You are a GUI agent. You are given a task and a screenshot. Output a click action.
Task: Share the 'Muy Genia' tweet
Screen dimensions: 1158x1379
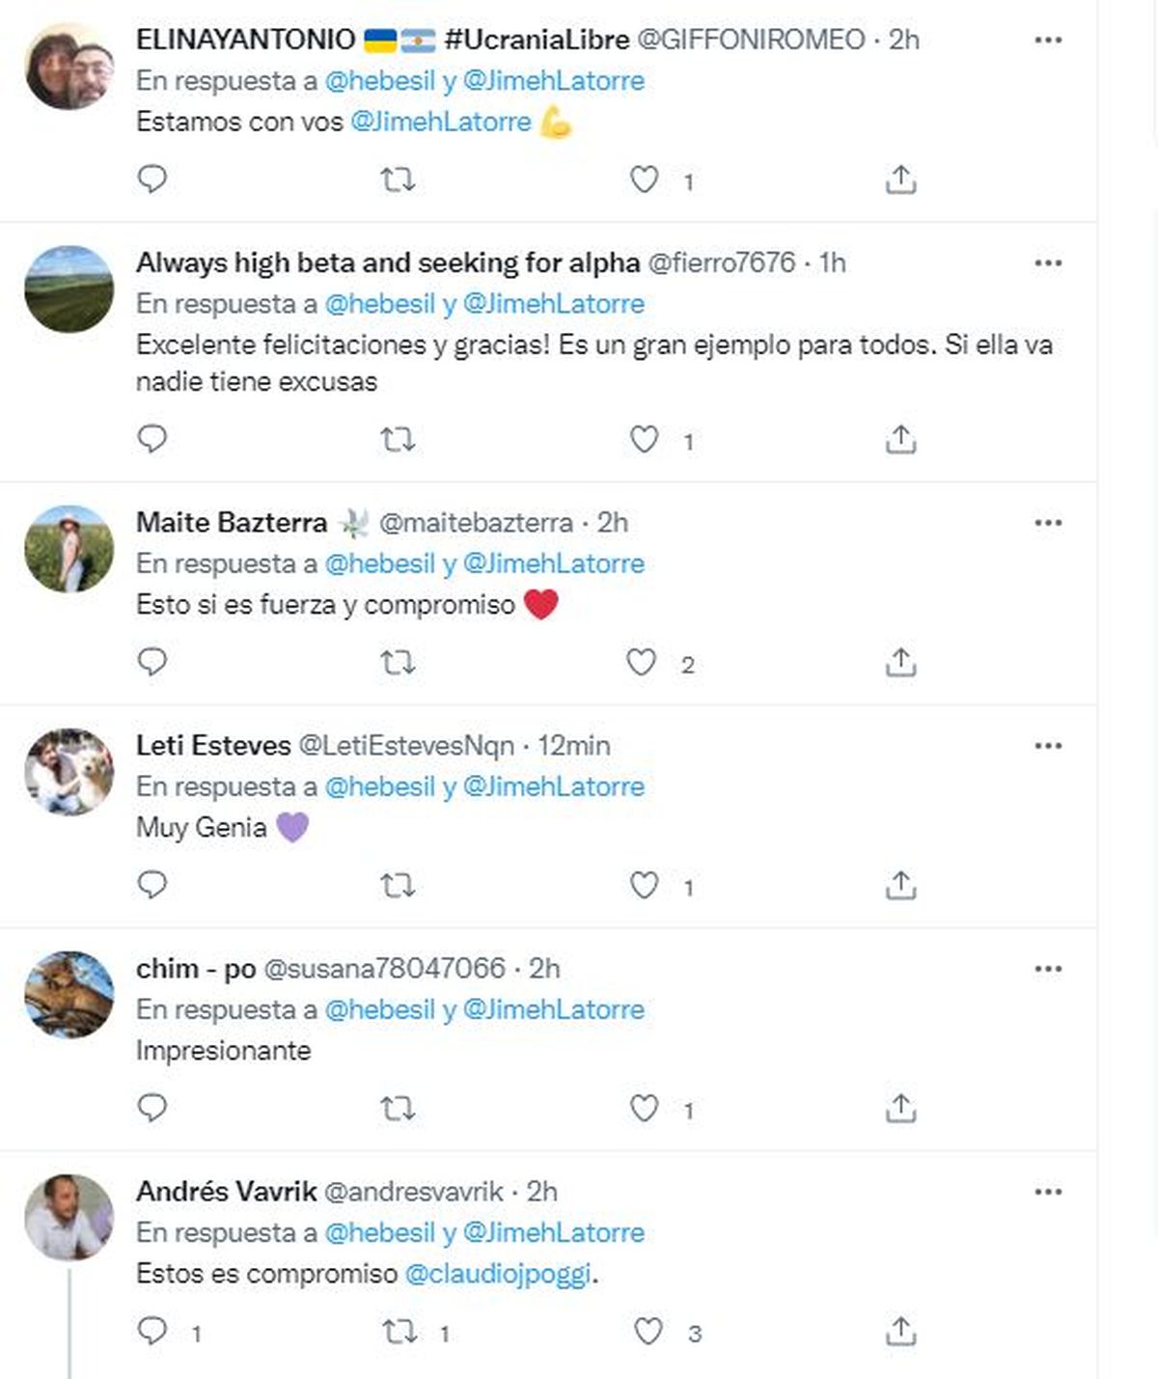[x=900, y=885]
